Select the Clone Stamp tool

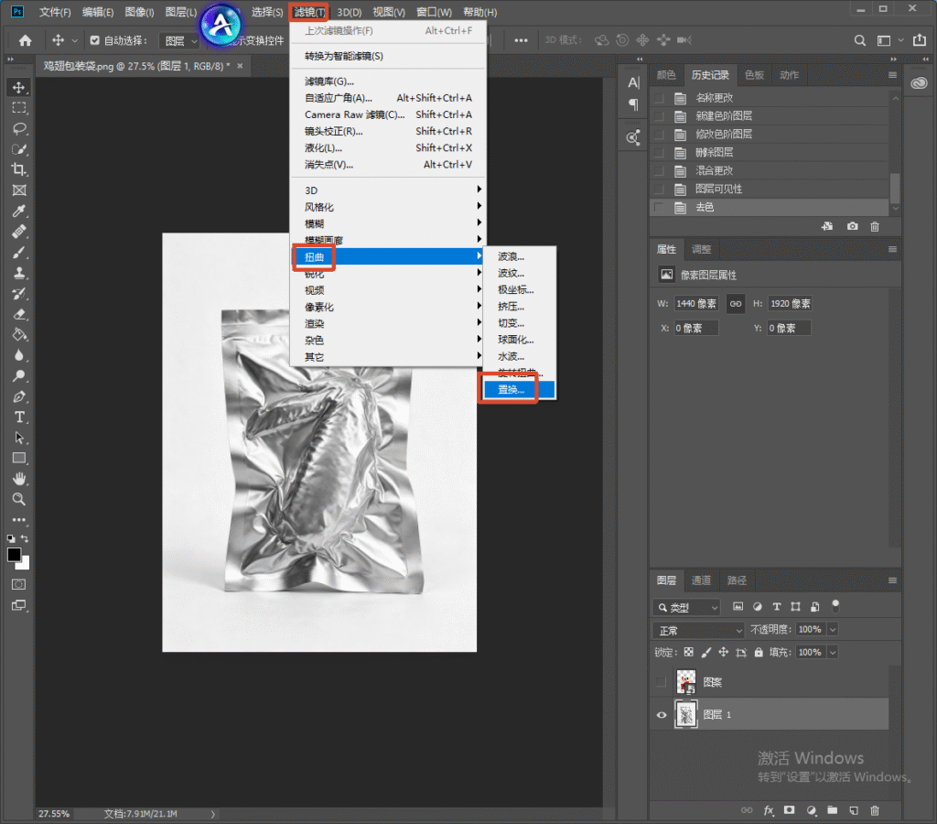(x=19, y=273)
